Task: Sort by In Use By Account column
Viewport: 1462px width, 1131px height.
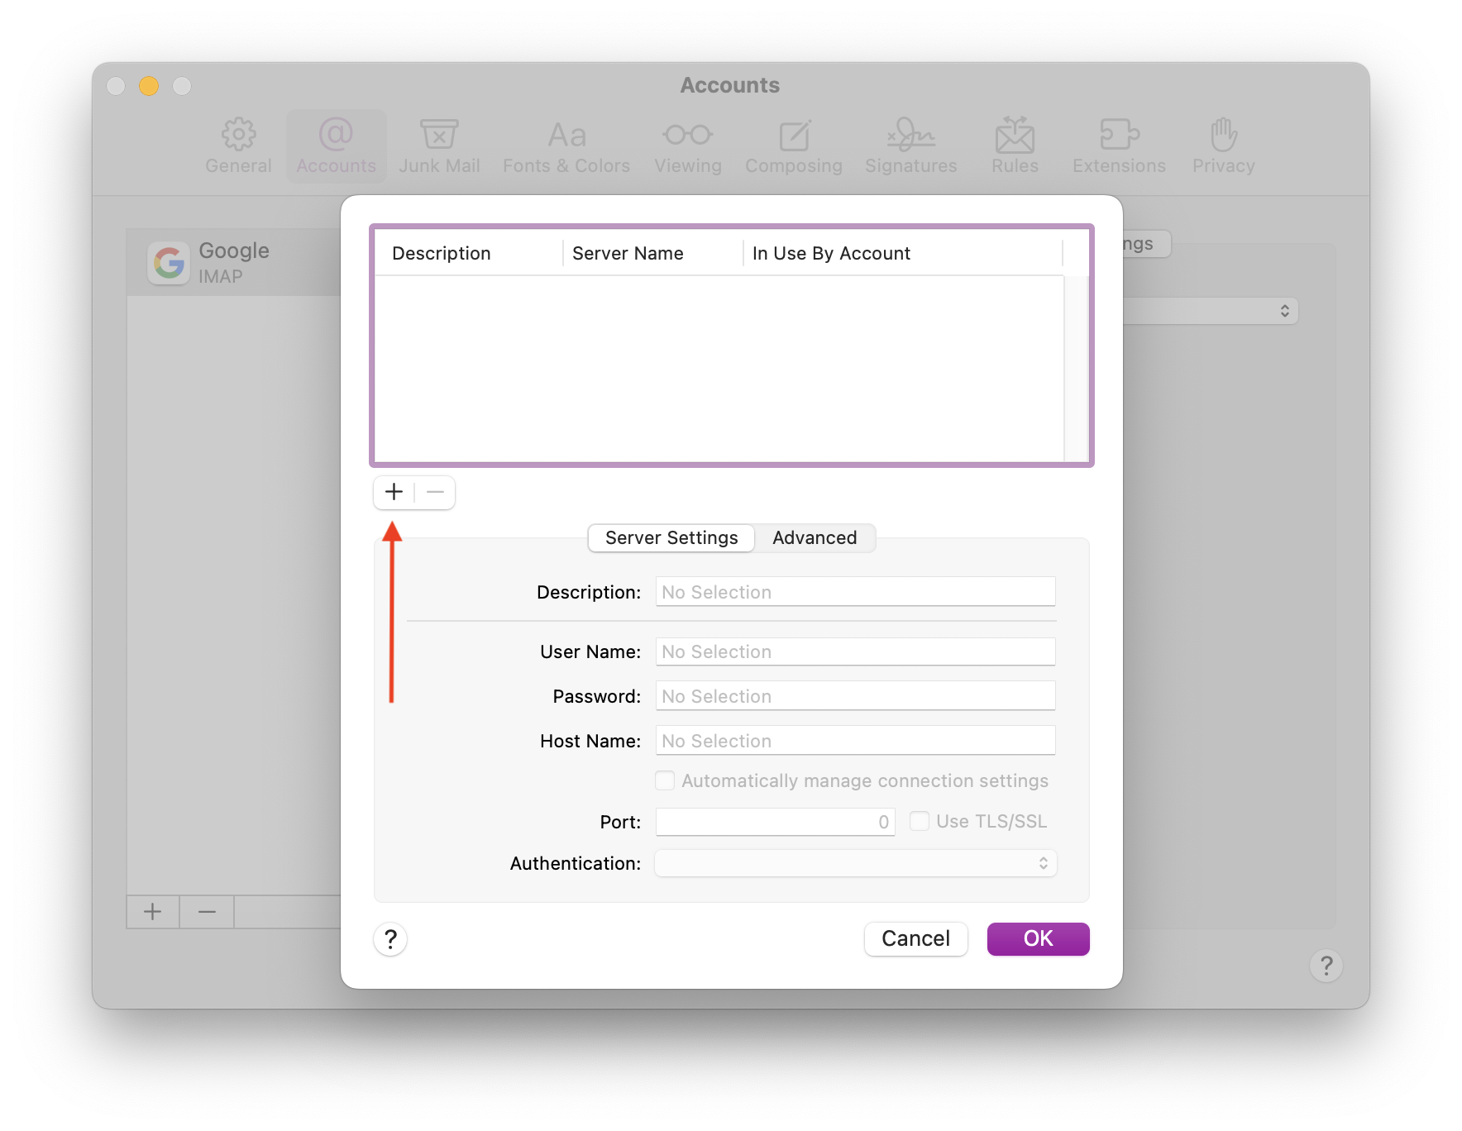Action: tap(903, 253)
